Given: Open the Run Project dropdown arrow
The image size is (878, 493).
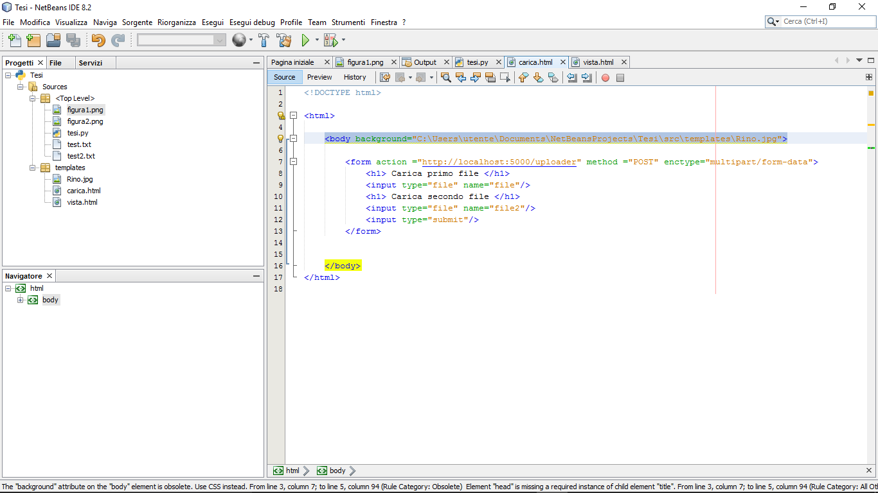Looking at the screenshot, I should [317, 40].
